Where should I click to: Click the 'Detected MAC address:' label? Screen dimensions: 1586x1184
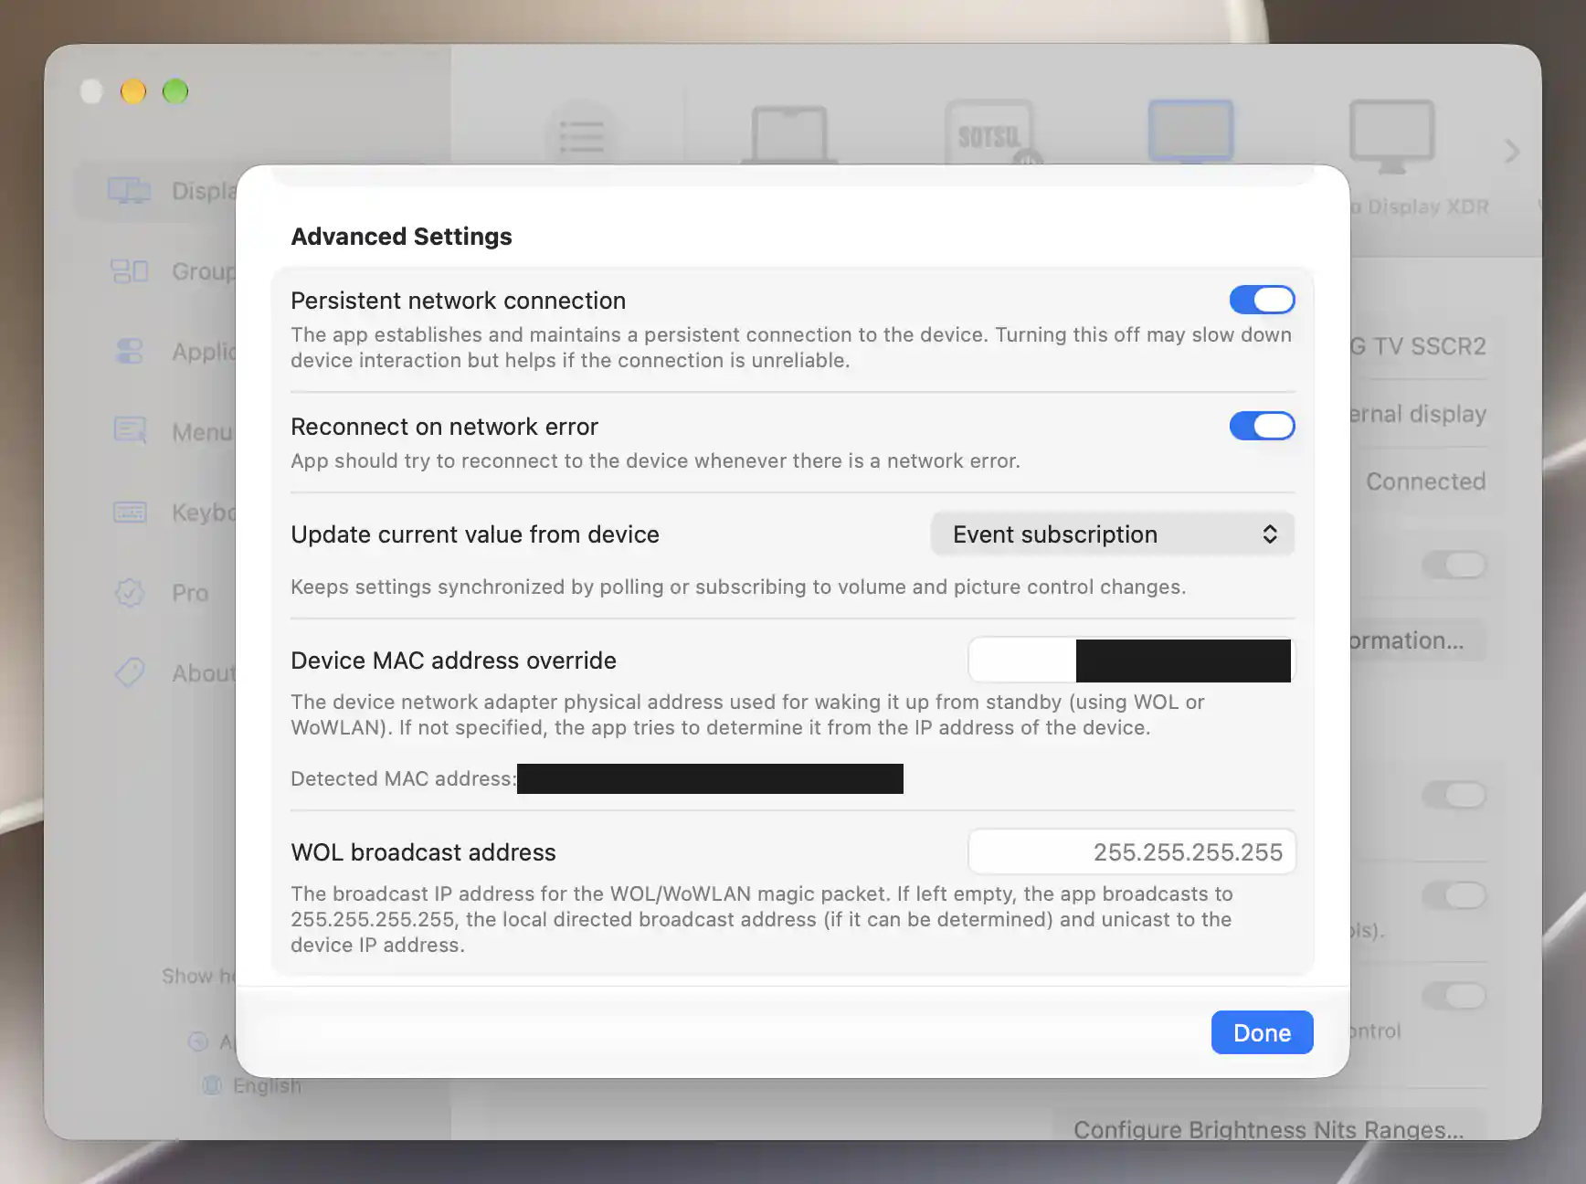tap(403, 778)
